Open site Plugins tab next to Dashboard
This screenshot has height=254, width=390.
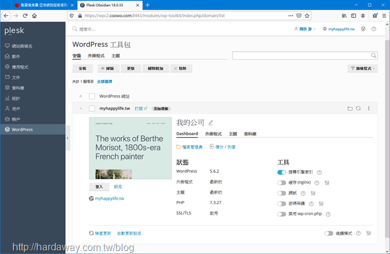tap(213, 134)
